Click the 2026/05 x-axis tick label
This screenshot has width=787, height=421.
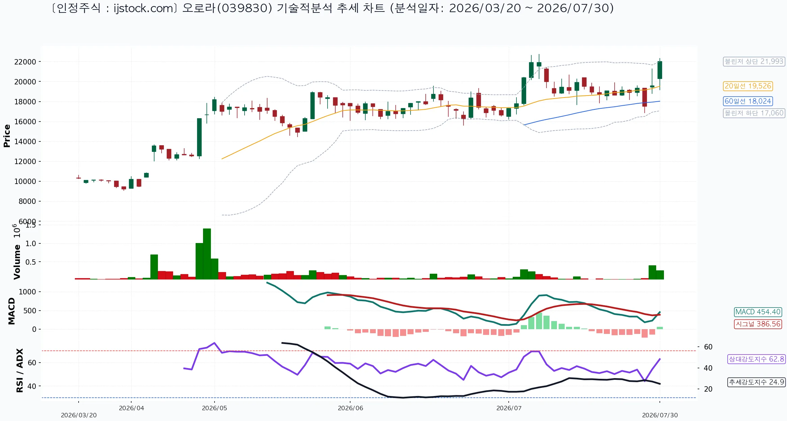pos(215,408)
